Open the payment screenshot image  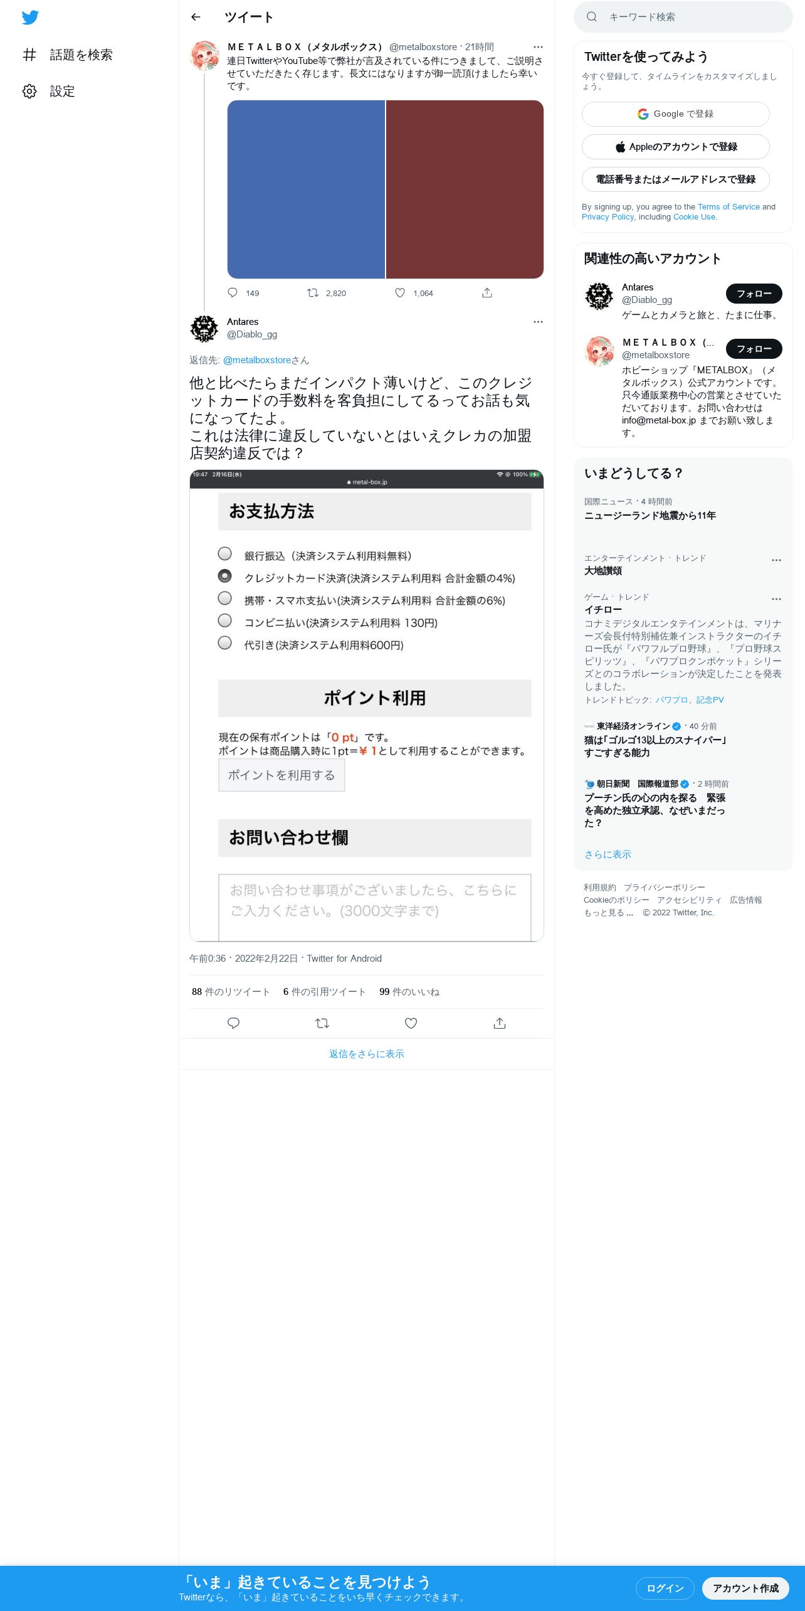coord(367,706)
